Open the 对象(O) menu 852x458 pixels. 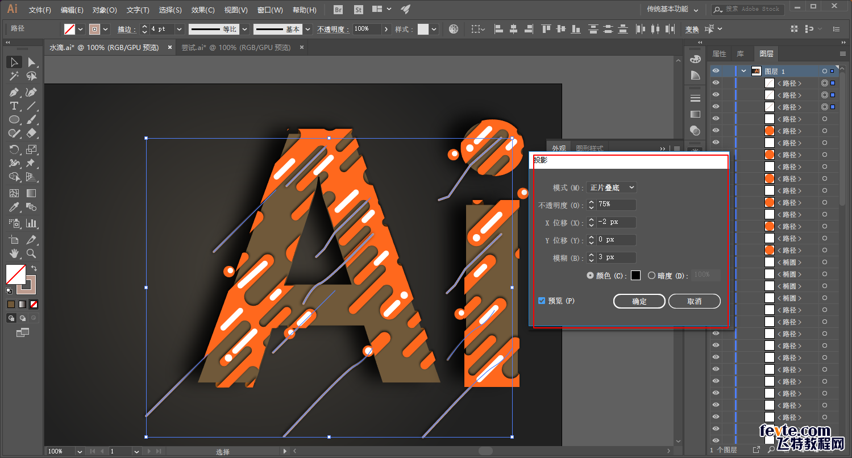click(x=105, y=10)
